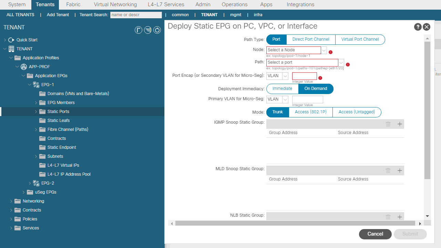Set Deployment Immediacy to On Demand
The height and width of the screenshot is (248, 441).
(x=316, y=89)
